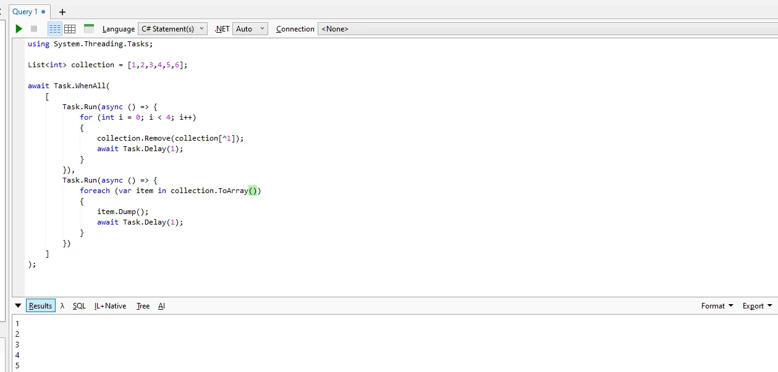Toggle the Results pane visibility arrow

18,305
